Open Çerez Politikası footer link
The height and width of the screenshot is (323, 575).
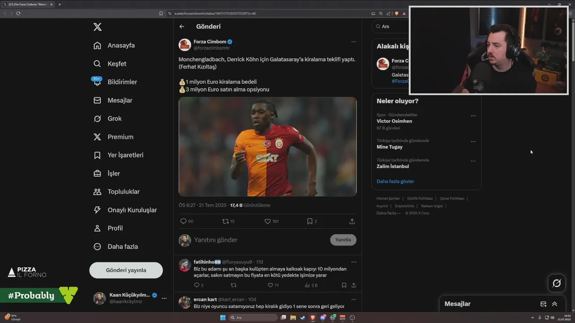coord(452,198)
